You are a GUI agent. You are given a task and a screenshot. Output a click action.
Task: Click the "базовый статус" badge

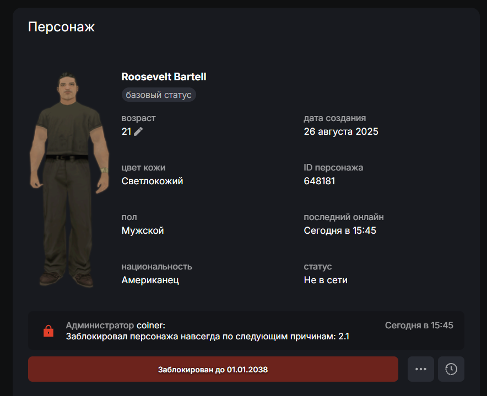[159, 95]
